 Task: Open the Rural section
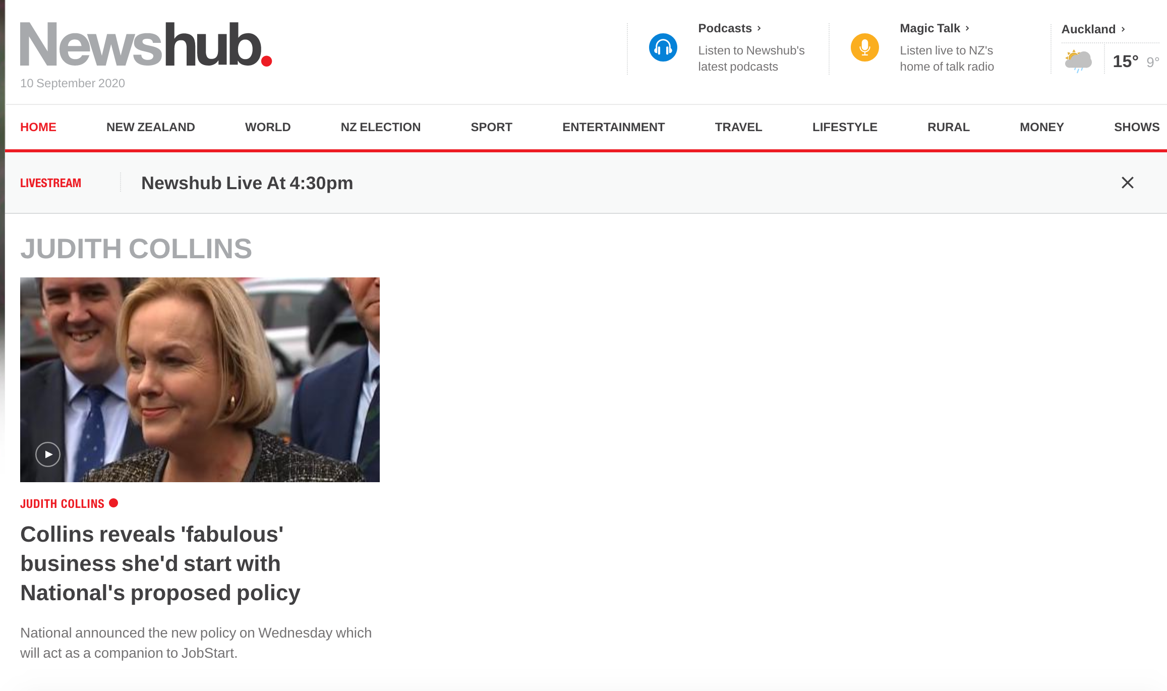949,127
